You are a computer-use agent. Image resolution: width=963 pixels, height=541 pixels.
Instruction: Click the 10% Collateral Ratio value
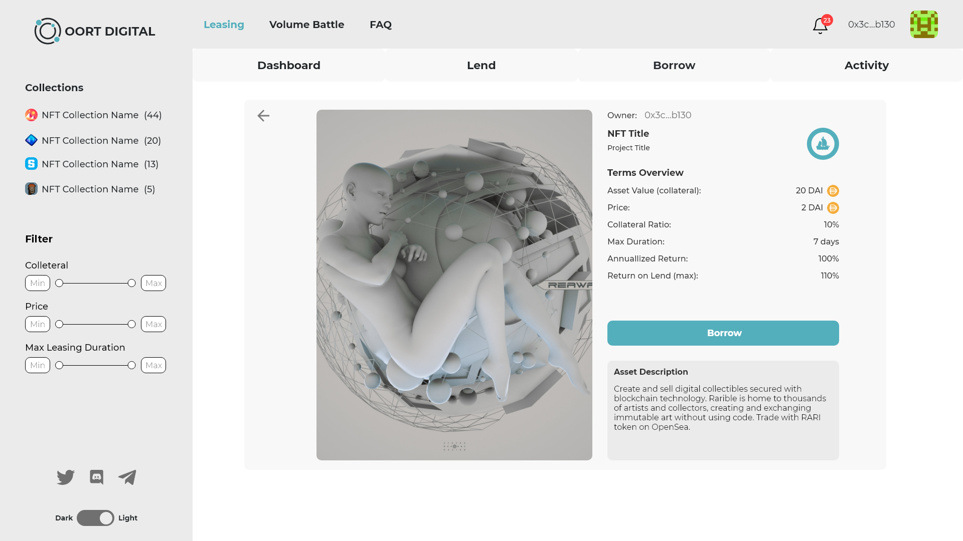coord(831,224)
